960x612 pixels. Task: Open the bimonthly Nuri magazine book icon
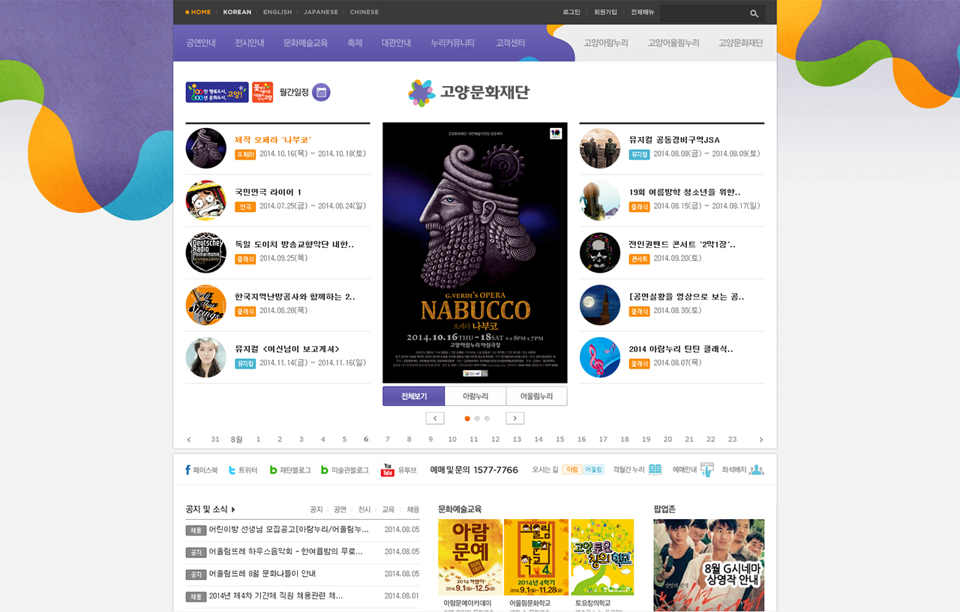(655, 470)
